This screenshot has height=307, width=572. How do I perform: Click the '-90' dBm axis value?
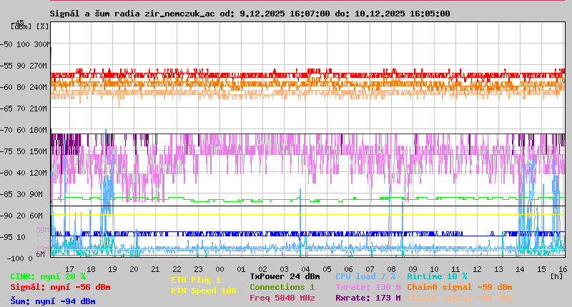6,216
